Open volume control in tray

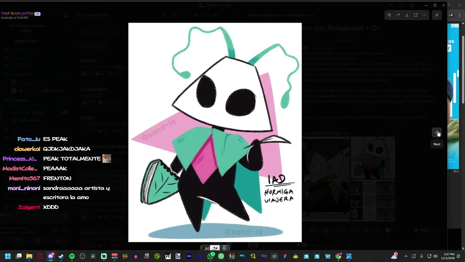pos(435,256)
